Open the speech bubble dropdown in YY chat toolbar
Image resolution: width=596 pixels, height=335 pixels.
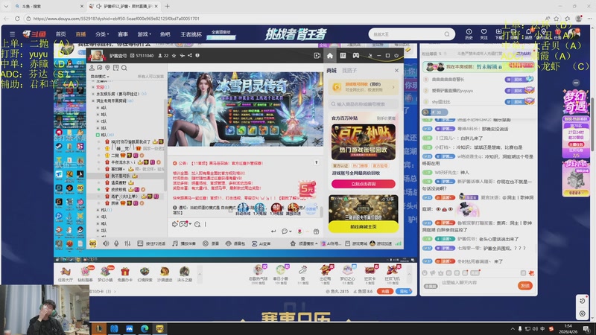point(286,232)
